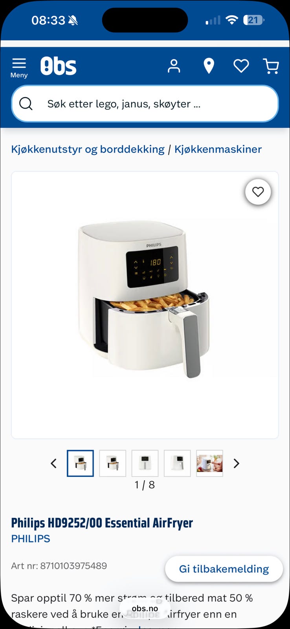The width and height of the screenshot is (290, 629).
Task: Focus the Søk etter lego search field
Action: tap(145, 104)
